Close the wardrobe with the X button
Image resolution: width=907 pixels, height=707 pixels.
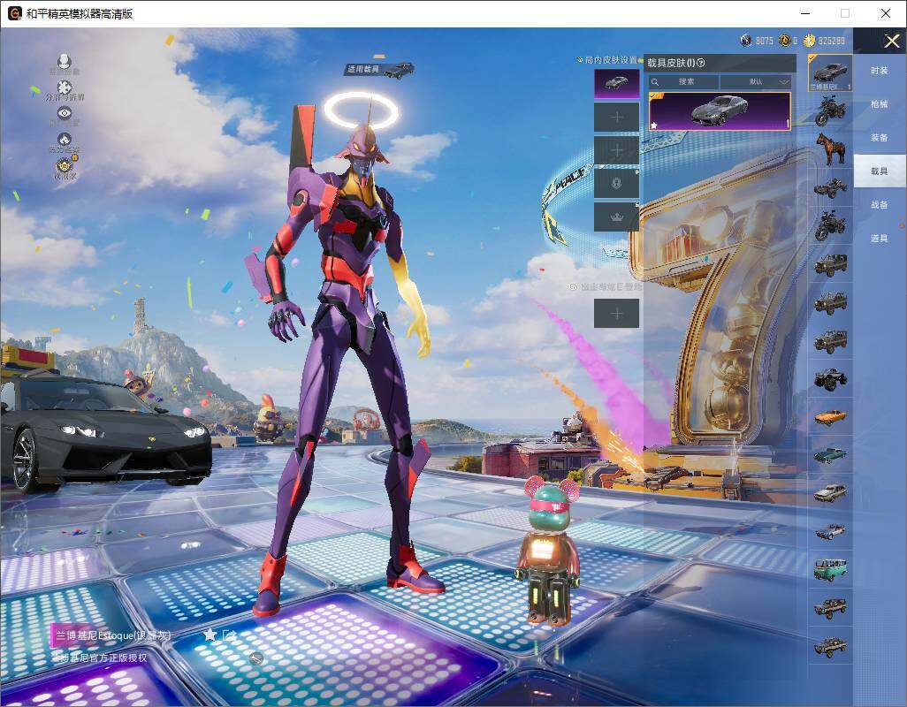point(891,42)
